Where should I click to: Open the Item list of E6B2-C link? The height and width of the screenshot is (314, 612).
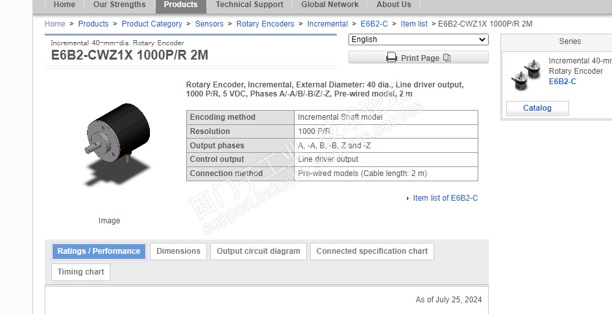445,198
